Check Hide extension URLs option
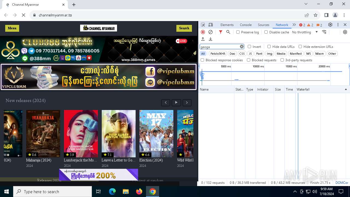 [x=300, y=47]
